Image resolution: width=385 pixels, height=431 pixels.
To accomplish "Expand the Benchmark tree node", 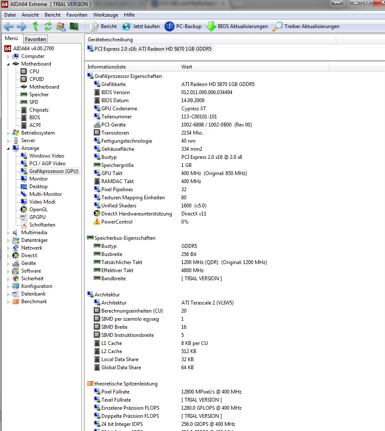I will (8, 302).
